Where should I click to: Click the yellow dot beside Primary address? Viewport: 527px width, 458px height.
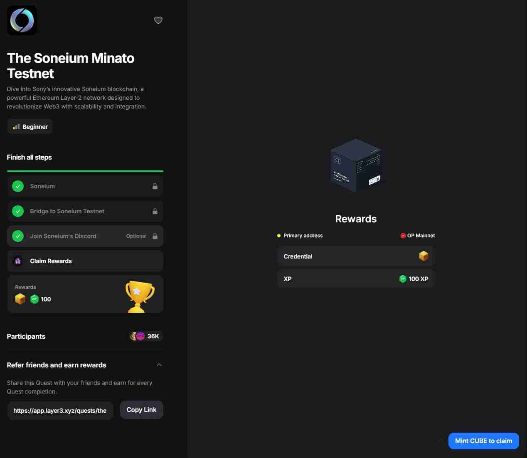(x=279, y=236)
